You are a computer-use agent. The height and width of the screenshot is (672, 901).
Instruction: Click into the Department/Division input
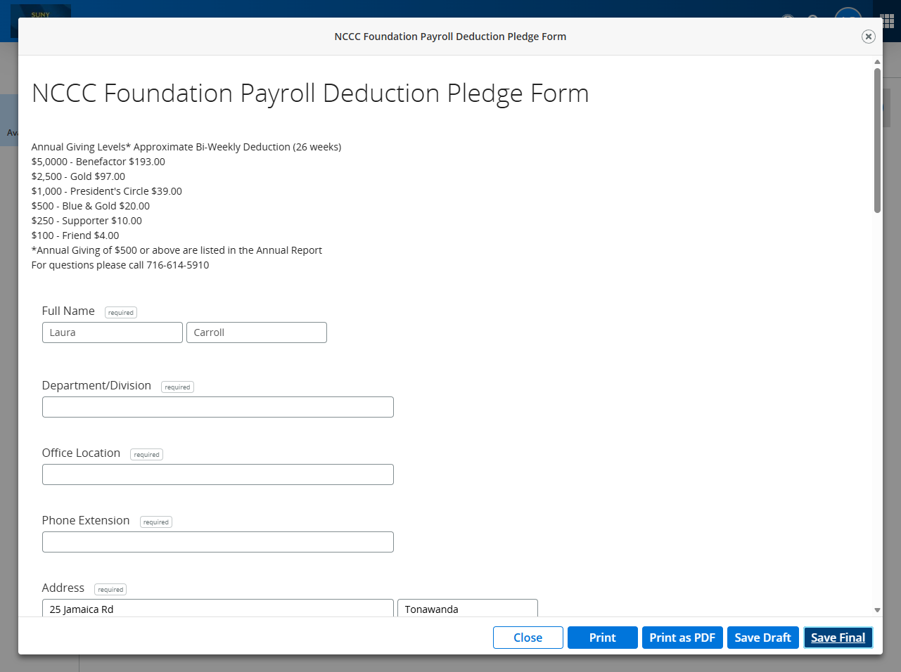[x=218, y=407]
